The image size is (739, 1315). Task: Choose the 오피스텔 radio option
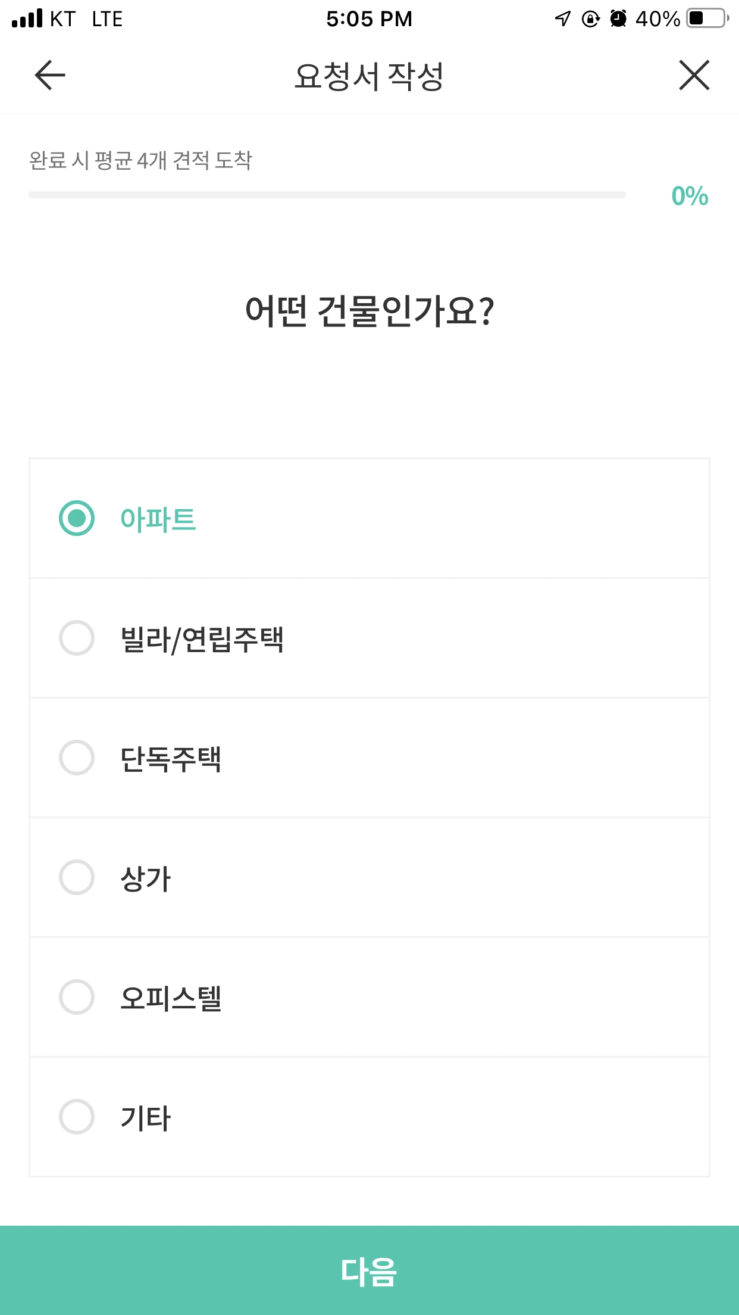(x=77, y=997)
